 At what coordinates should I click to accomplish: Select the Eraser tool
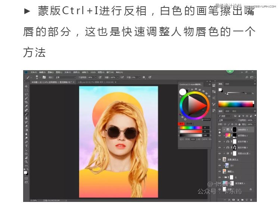point(26,126)
